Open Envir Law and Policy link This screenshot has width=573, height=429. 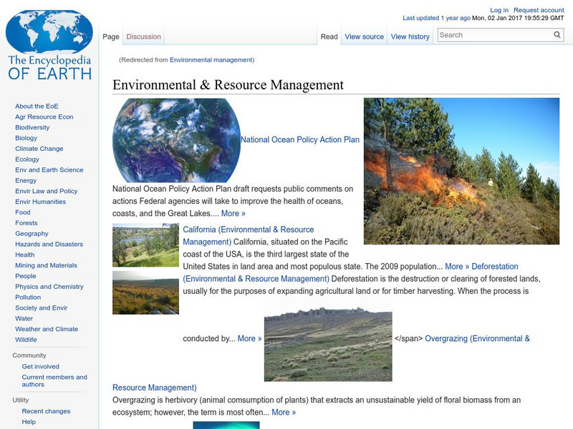(46, 191)
